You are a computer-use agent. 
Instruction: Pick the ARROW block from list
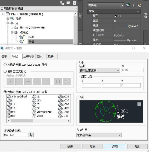(x=38, y=116)
